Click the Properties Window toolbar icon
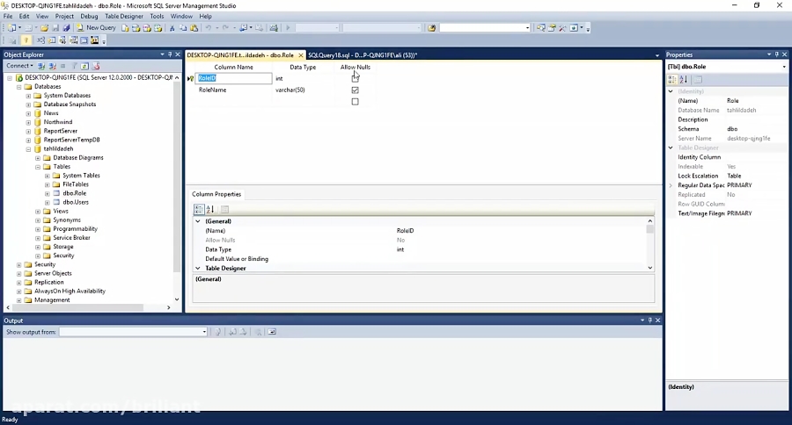792x425 pixels. 552,28
